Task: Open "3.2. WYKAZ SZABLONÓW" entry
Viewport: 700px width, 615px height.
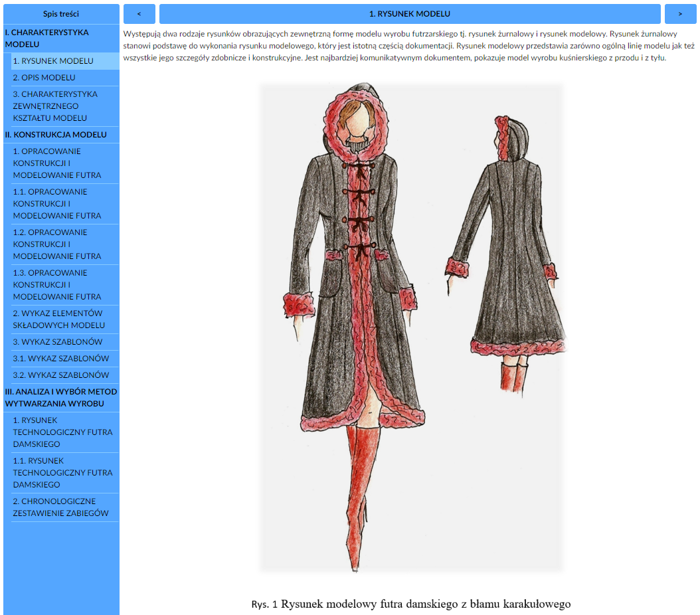Action: 65,375
